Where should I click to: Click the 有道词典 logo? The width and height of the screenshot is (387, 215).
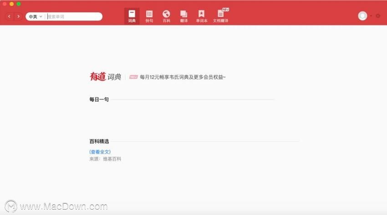click(x=105, y=77)
